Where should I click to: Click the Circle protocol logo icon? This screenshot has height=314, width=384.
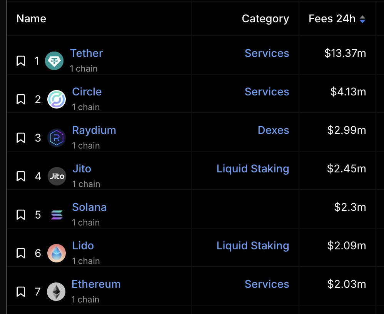click(x=57, y=99)
